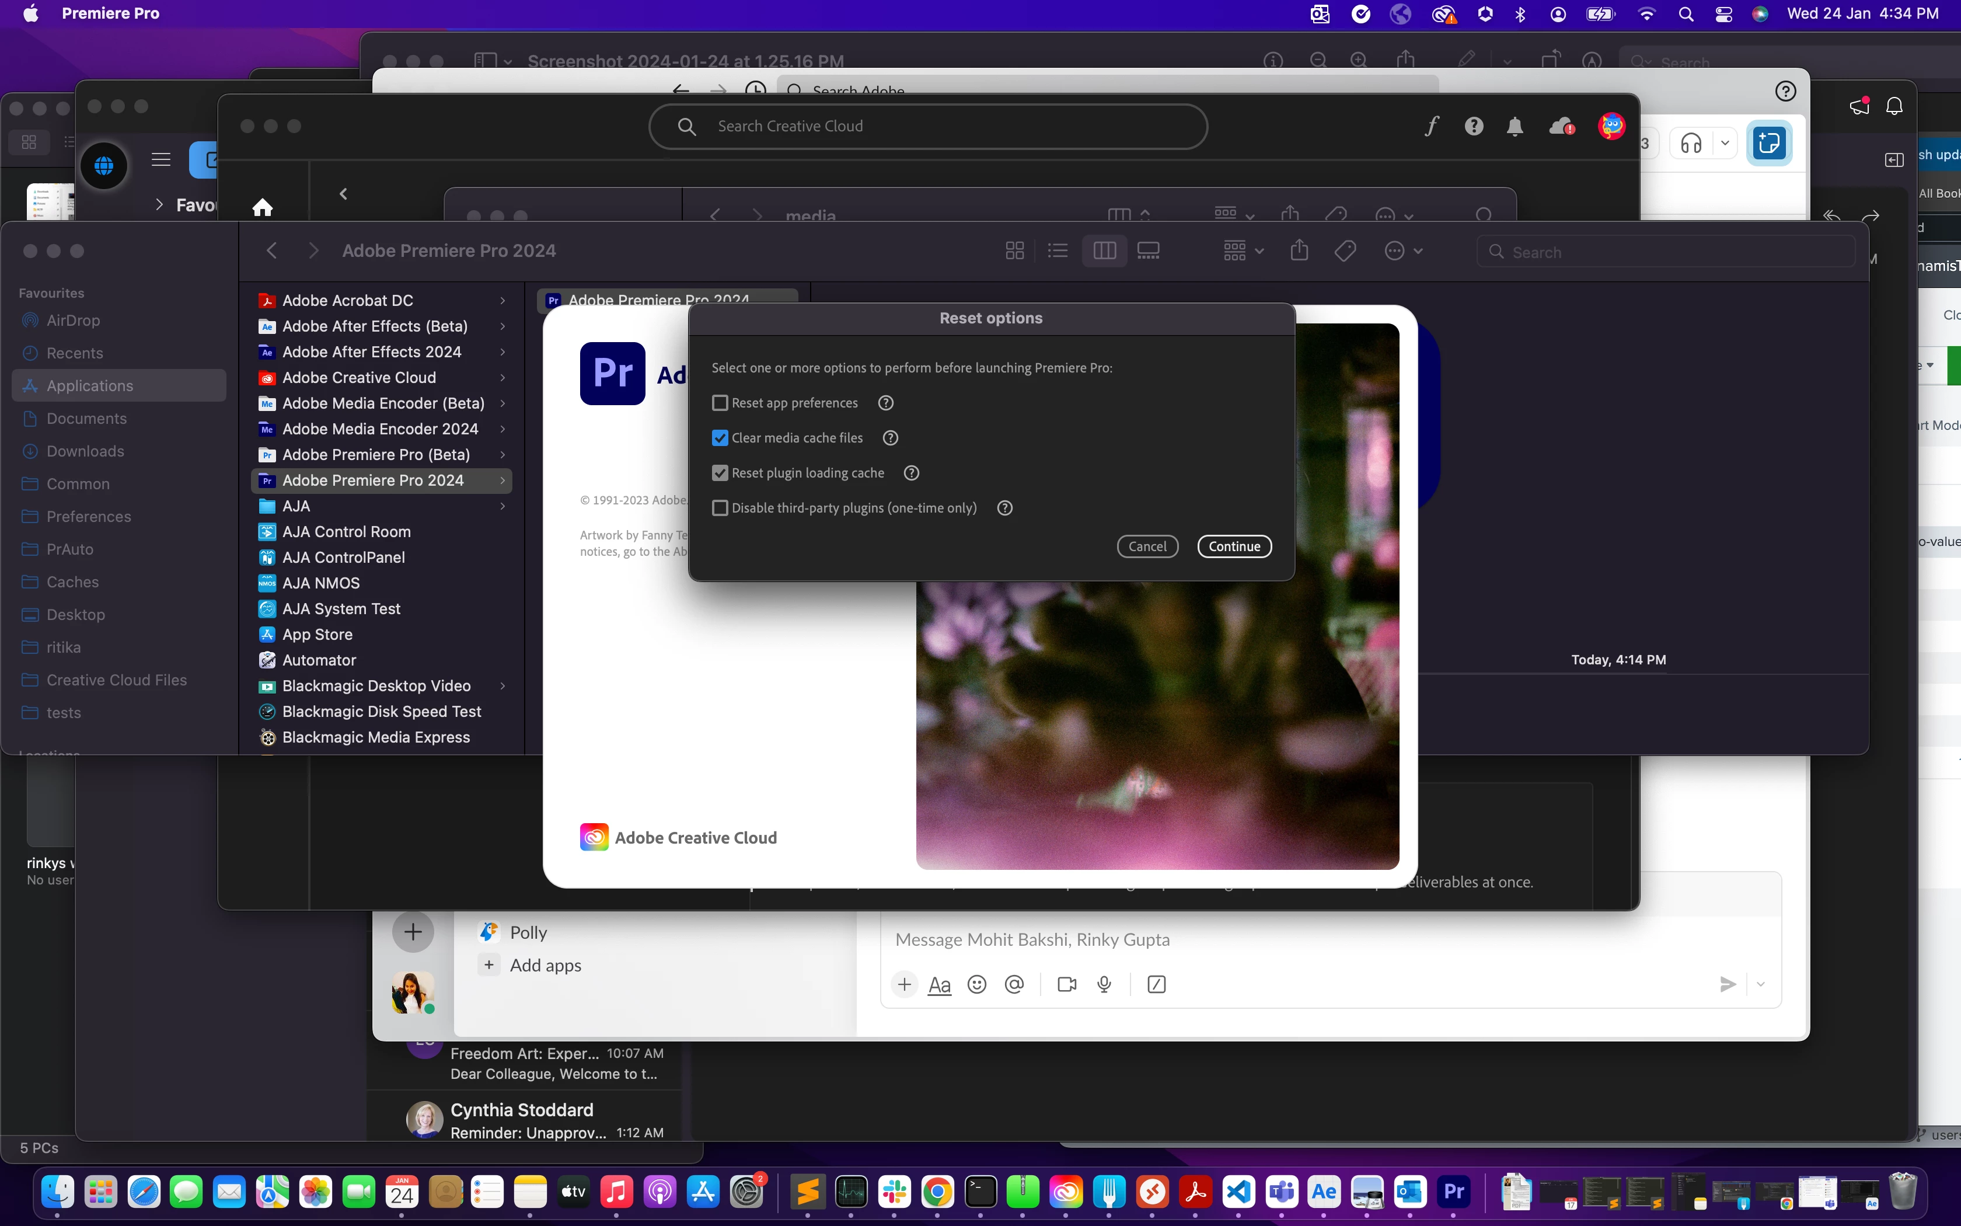
Task: Open the Premiere Pro menu bar item
Action: pyautogui.click(x=110, y=13)
